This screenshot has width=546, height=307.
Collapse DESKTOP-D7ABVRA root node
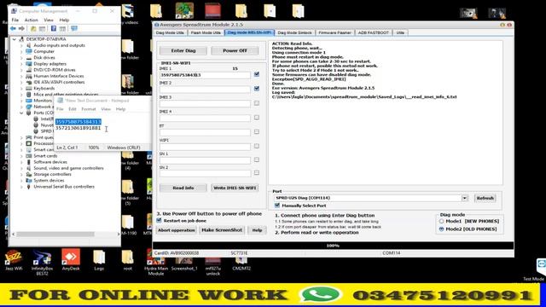[x=15, y=39]
